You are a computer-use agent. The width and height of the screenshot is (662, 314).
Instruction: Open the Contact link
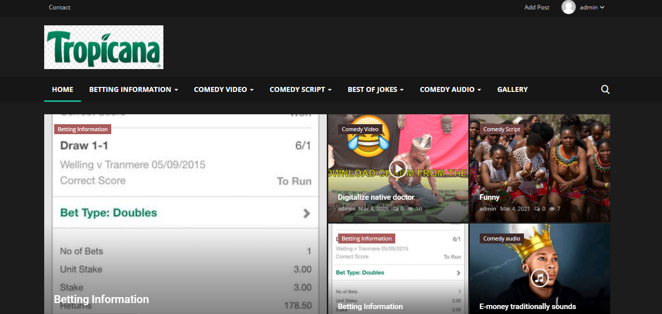pyautogui.click(x=60, y=7)
